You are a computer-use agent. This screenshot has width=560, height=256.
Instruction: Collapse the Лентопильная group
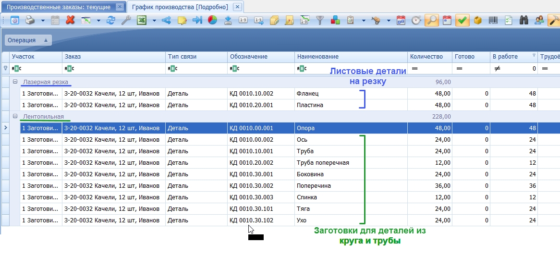(15, 116)
